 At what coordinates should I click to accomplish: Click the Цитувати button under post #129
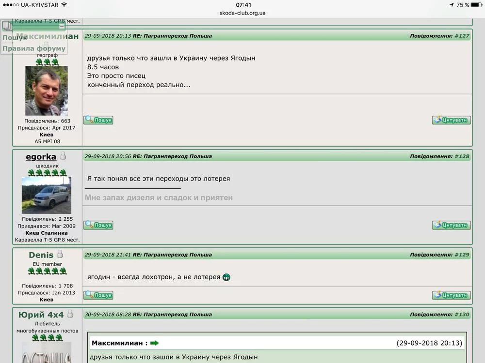point(451,295)
